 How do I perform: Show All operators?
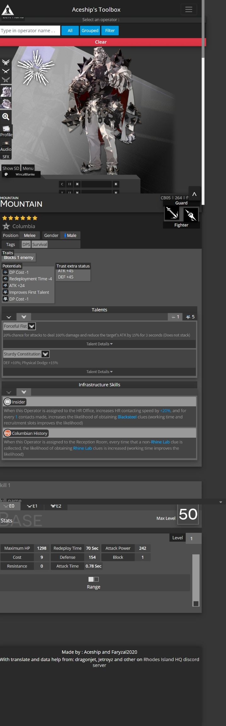[70, 31]
